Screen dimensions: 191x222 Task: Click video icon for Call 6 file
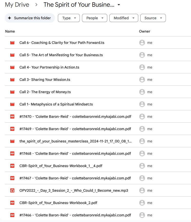click(x=12, y=43)
